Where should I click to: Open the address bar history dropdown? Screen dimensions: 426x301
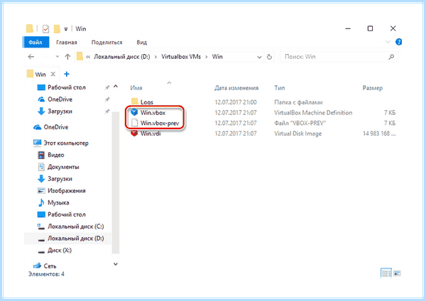point(259,57)
